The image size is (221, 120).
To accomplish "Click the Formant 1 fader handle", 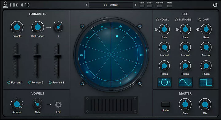I will [17, 56].
